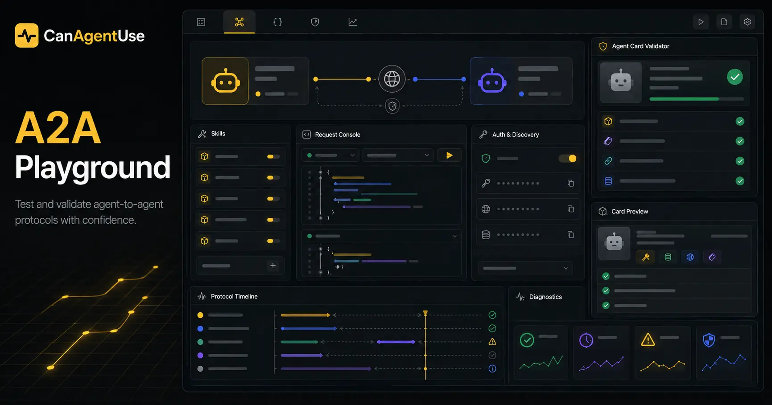This screenshot has height=405, width=772.
Task: Copy the globe endpoint field value
Action: (570, 209)
